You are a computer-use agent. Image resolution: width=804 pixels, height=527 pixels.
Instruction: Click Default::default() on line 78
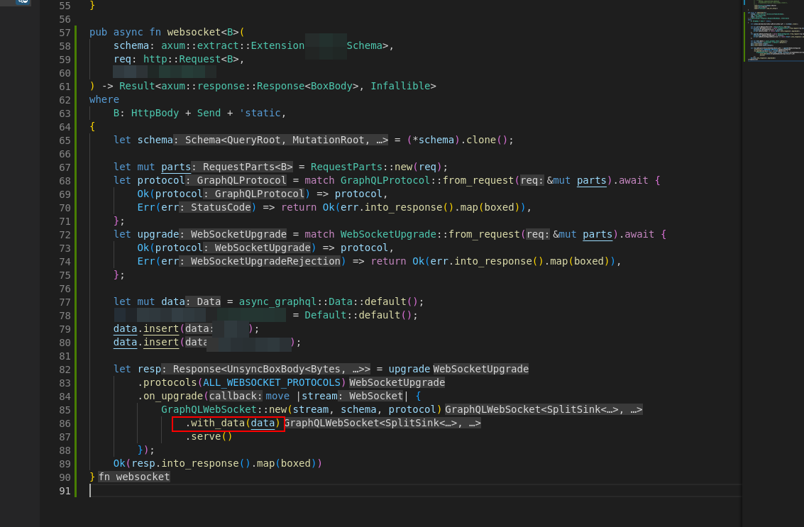tap(358, 315)
